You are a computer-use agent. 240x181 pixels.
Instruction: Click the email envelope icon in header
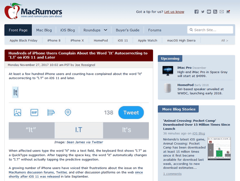222,12
